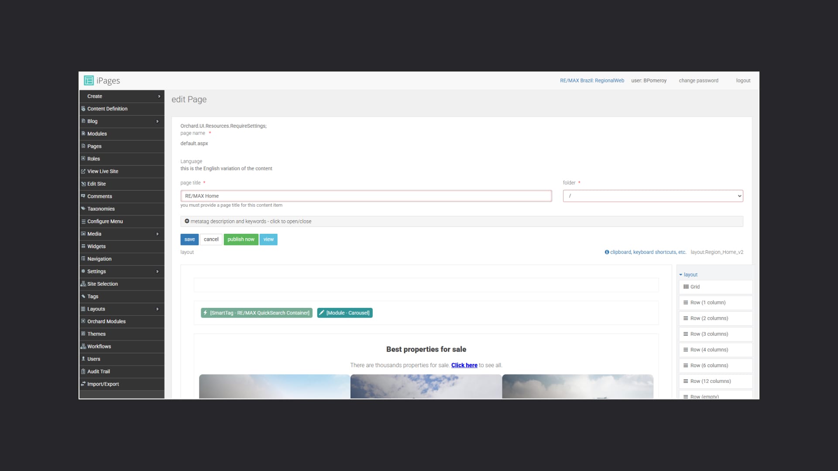
Task: Click the Grid icon in layout panel
Action: point(686,287)
